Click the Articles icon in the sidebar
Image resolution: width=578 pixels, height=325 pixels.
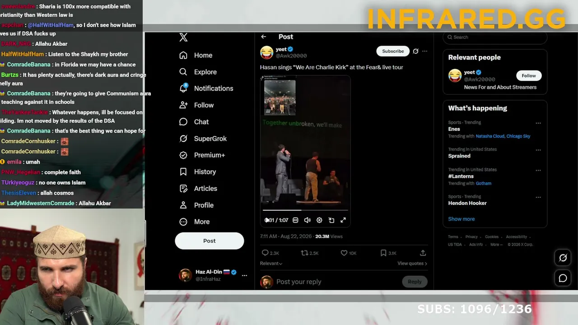click(183, 189)
